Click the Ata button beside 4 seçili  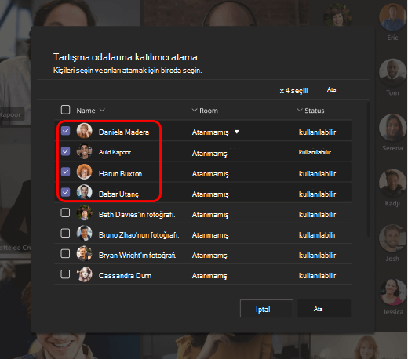[331, 89]
